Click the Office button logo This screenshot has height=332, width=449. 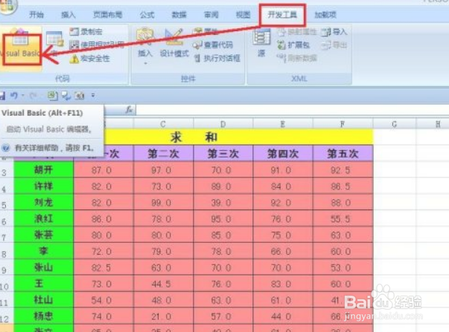[7, 5]
